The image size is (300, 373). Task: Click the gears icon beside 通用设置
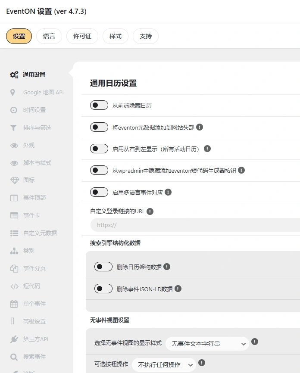click(14, 75)
